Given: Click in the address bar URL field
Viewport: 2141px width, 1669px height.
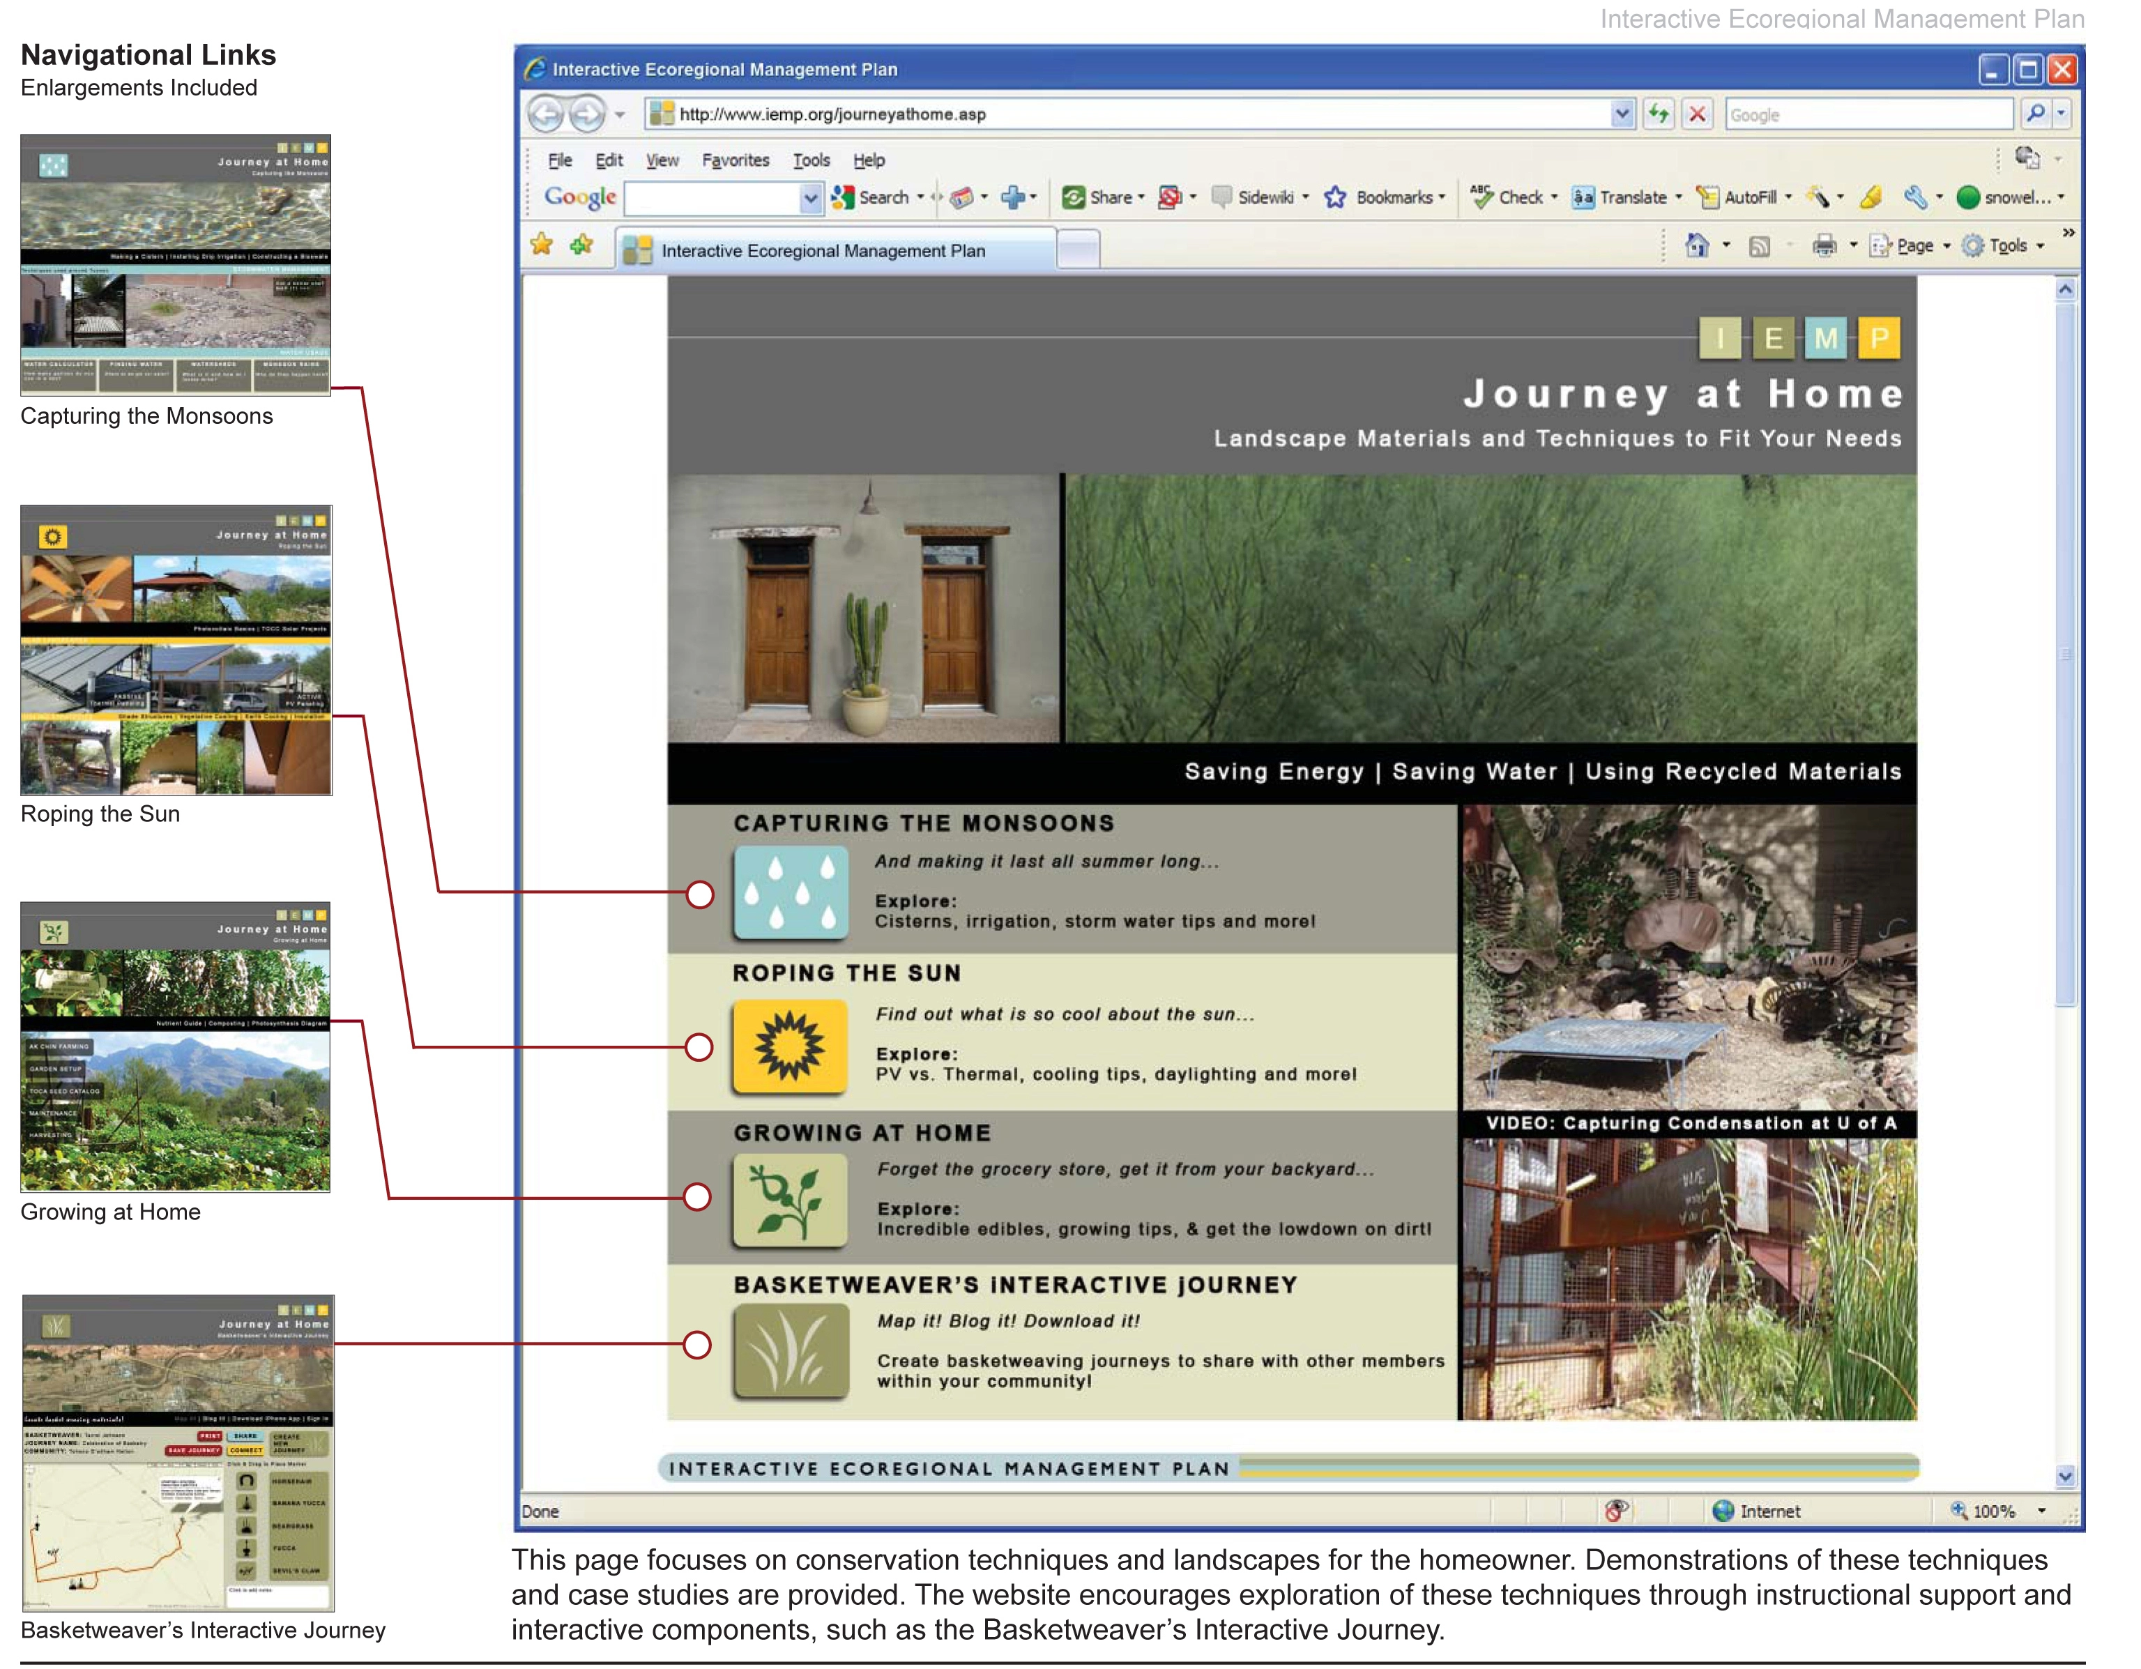Looking at the screenshot, I should 1127,114.
